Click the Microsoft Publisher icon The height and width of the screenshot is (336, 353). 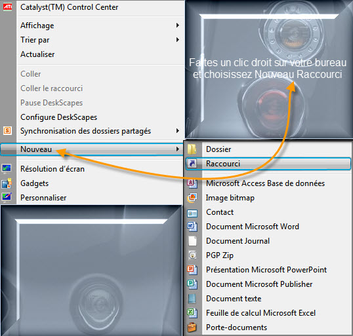192,284
